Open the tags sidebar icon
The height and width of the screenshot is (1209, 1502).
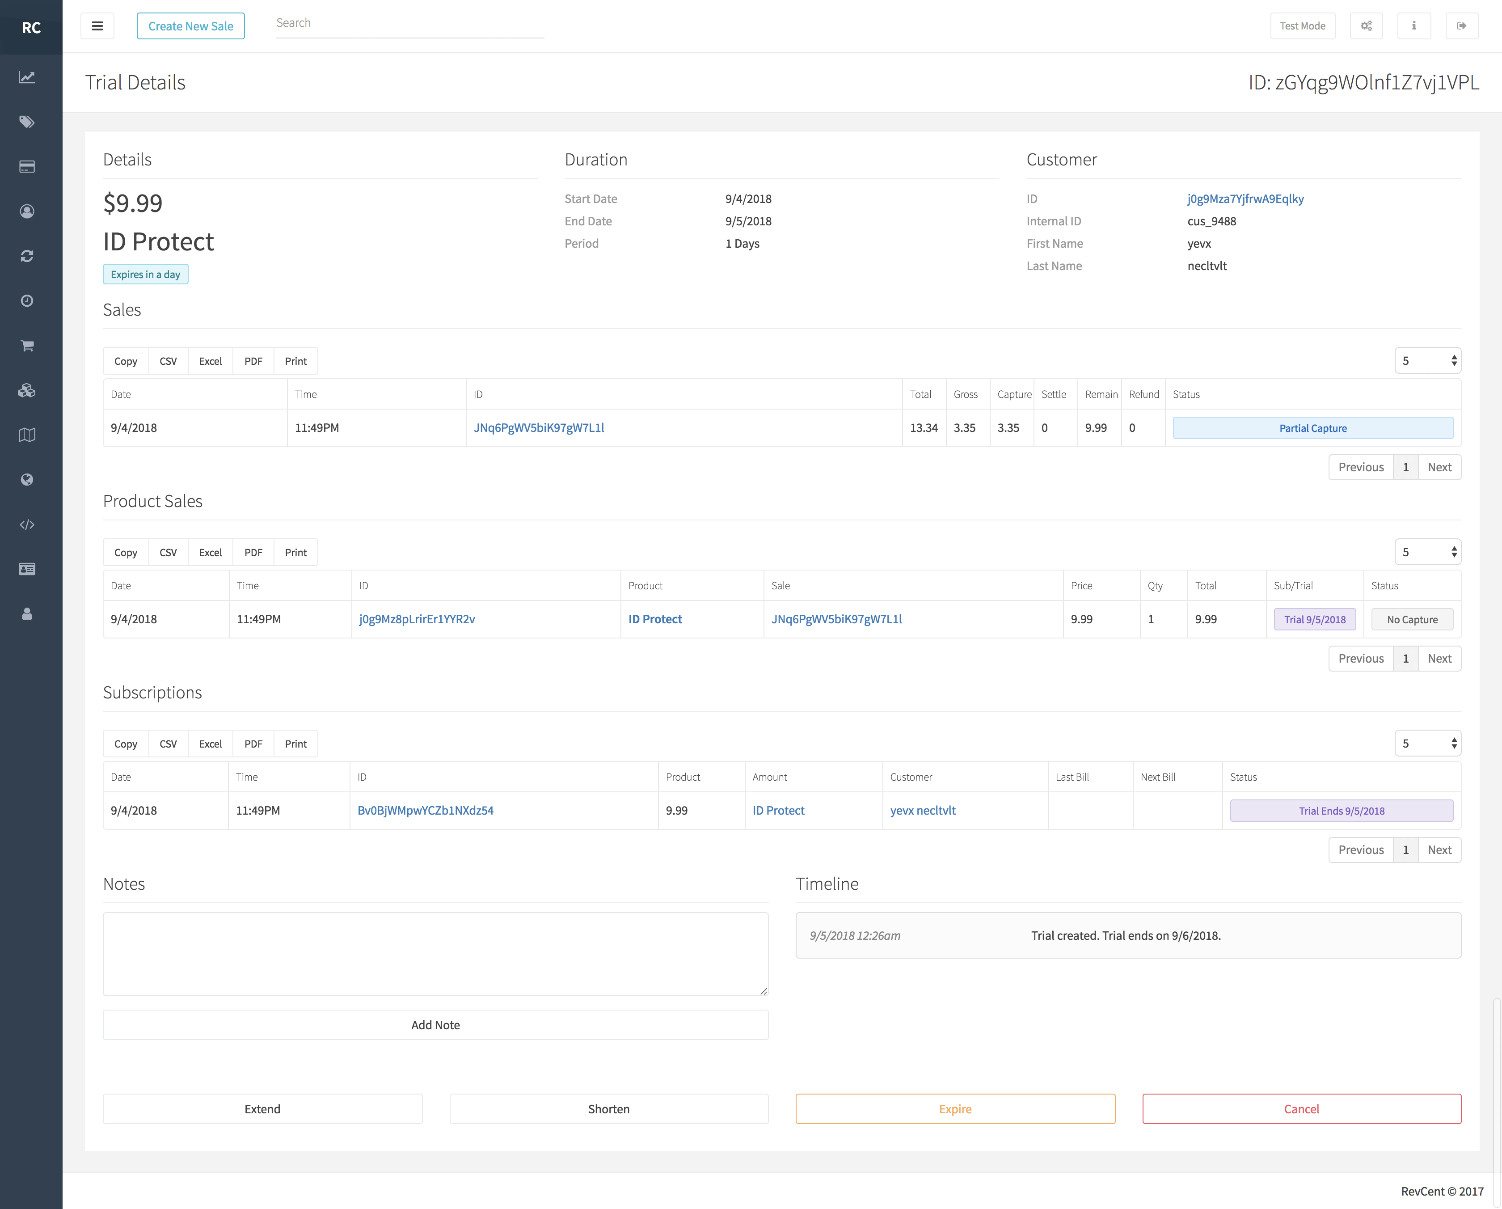click(27, 122)
